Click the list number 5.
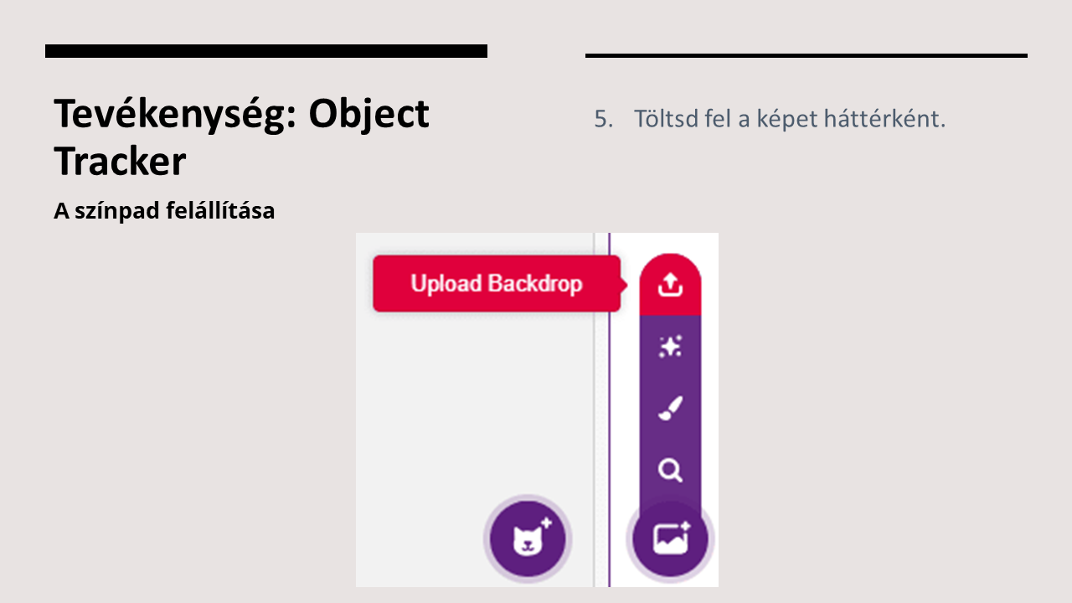This screenshot has width=1072, height=603. (603, 119)
